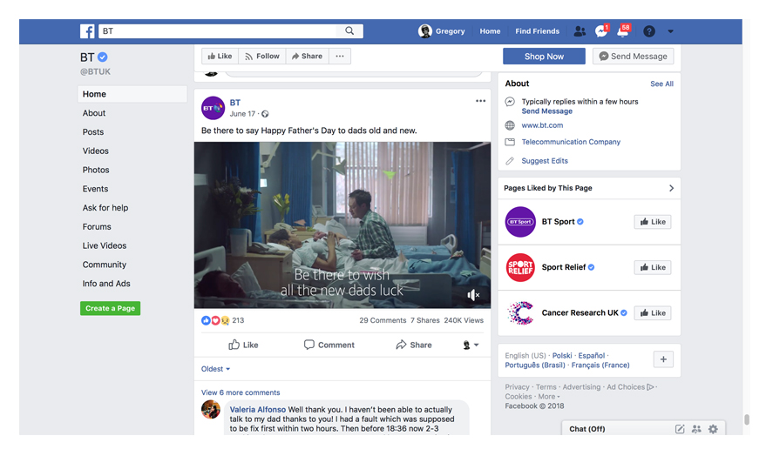This screenshot has width=766, height=456.
Task: Click the reaction emojis next to 213
Action: click(215, 320)
